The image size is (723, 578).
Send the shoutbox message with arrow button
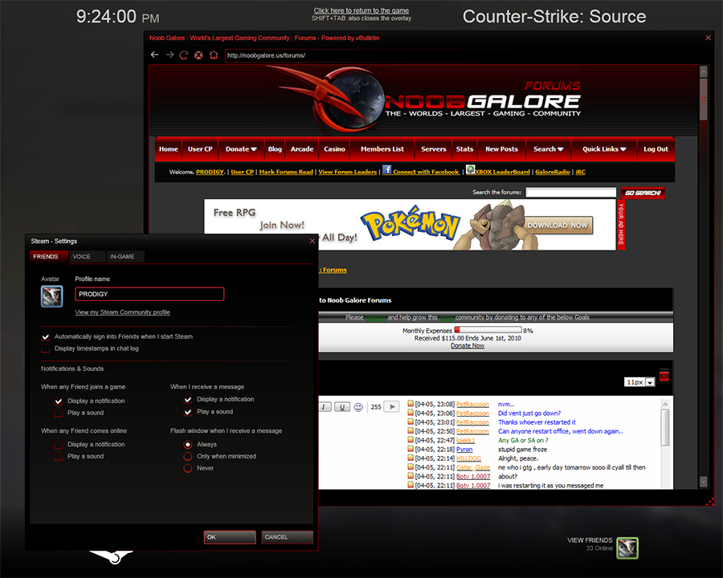[x=391, y=406]
